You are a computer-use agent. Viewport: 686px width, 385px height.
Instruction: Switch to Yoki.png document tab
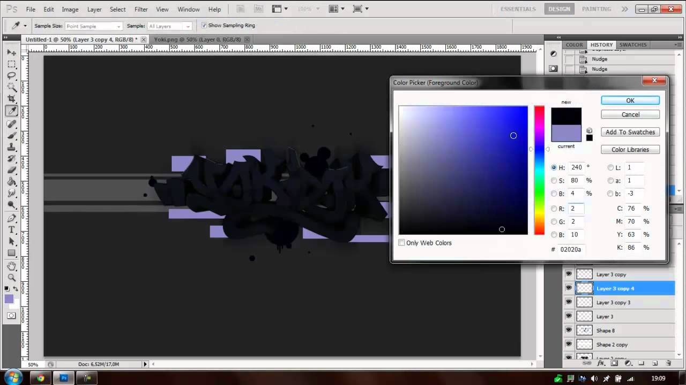coord(197,40)
